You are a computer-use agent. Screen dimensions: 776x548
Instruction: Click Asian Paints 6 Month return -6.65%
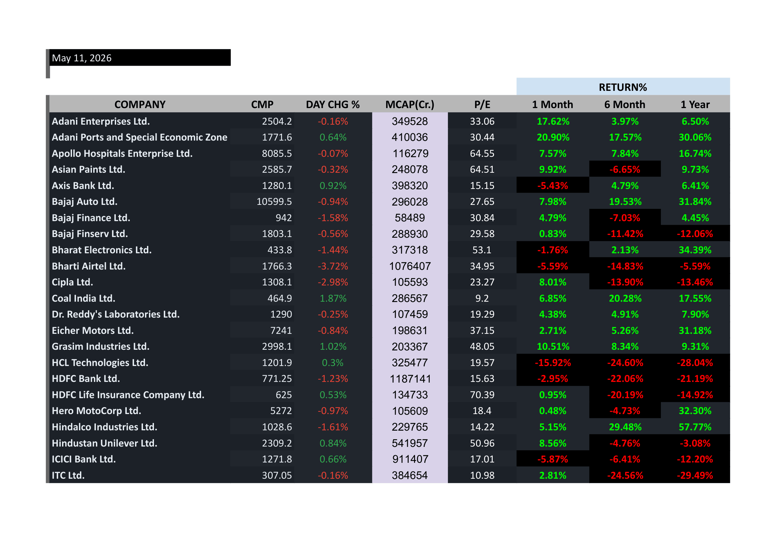coord(625,169)
